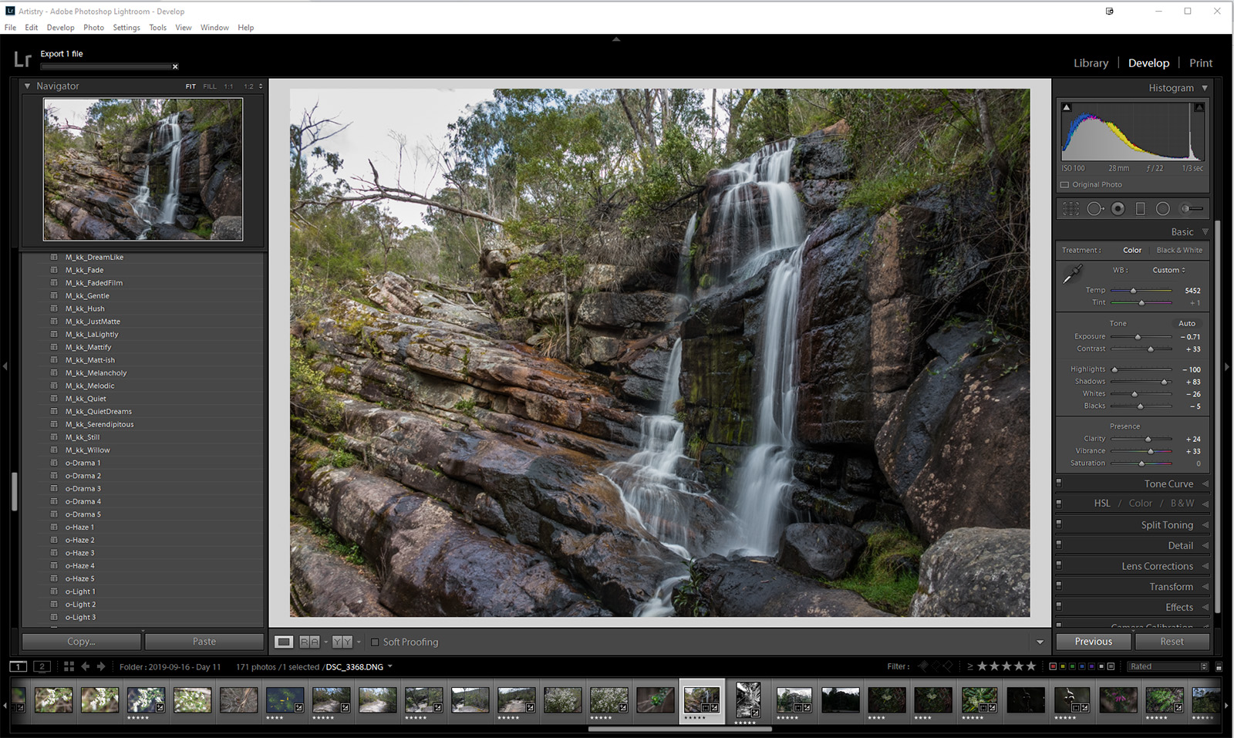The width and height of the screenshot is (1234, 738).
Task: Apply the M_kk_Melancholy preset
Action: (x=96, y=373)
